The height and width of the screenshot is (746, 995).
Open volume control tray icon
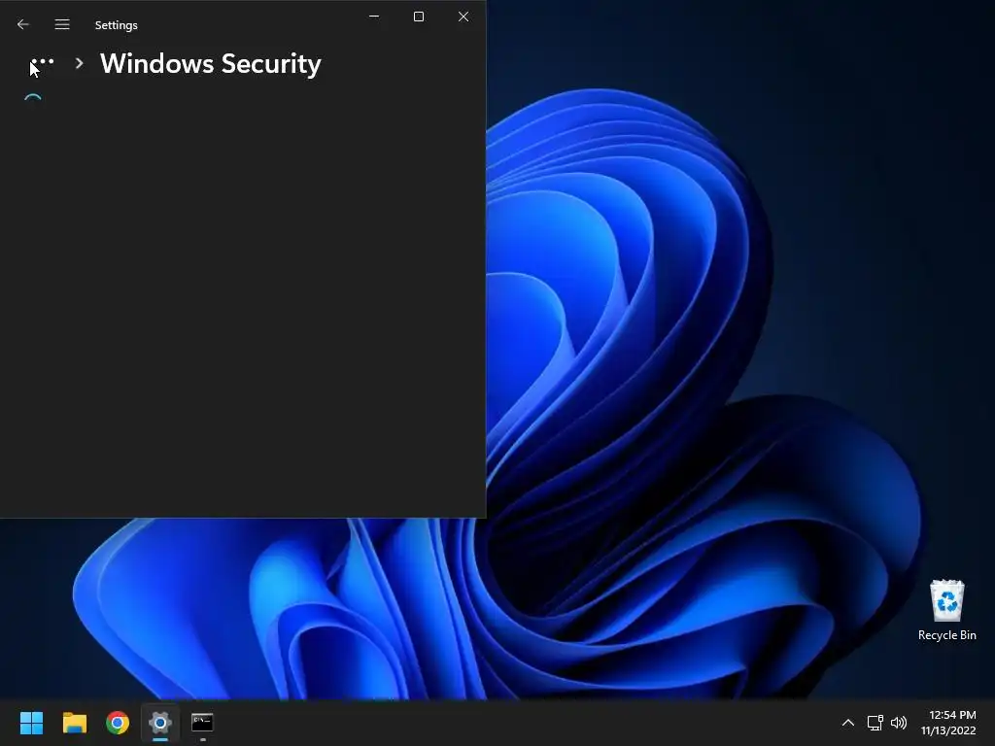click(x=899, y=723)
